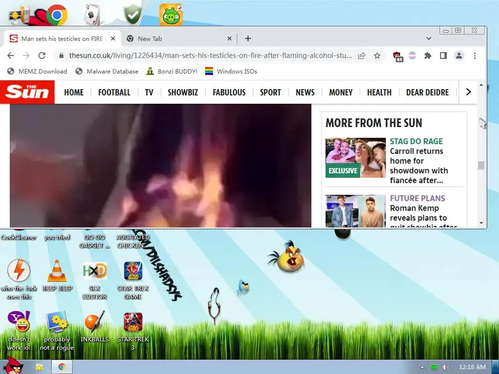499x374 pixels.
Task: Open the uBlock Origin extension icon
Action: pos(397,56)
